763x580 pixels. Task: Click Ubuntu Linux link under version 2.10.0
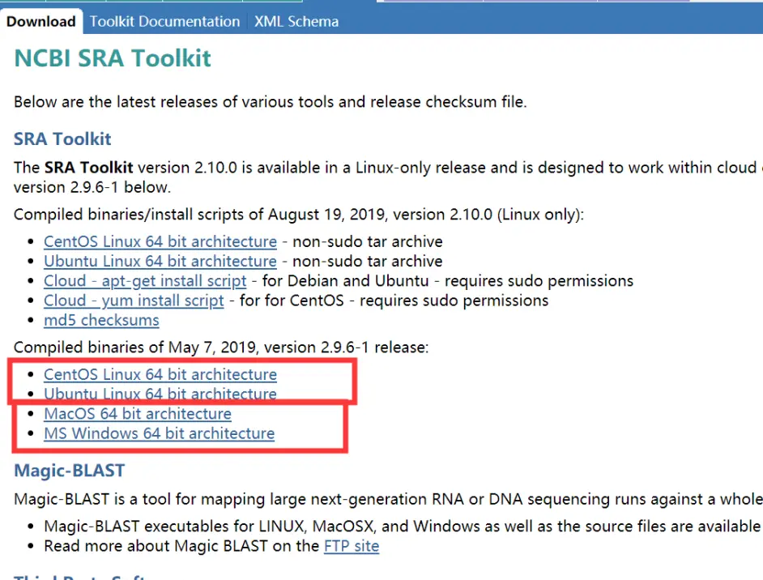pyautogui.click(x=160, y=261)
